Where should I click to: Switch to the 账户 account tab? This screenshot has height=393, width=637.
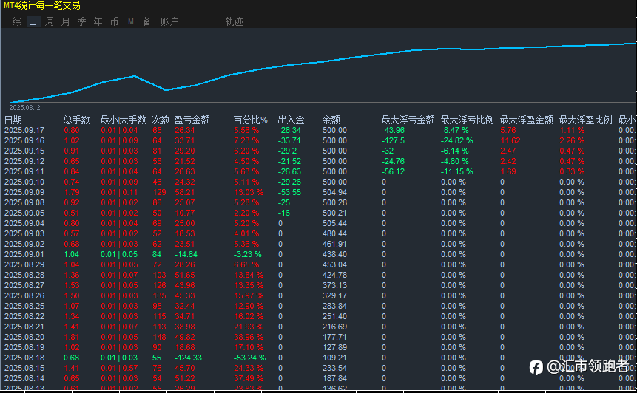click(x=169, y=21)
